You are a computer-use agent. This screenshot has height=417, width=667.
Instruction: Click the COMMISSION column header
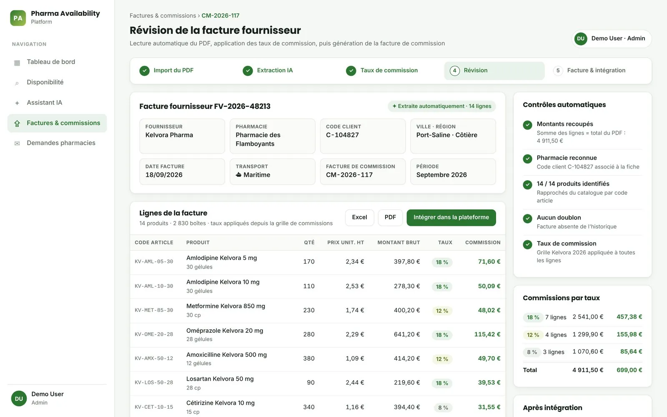[483, 243]
